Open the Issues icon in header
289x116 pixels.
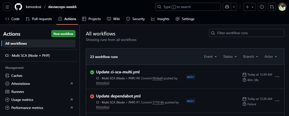coord(262,7)
